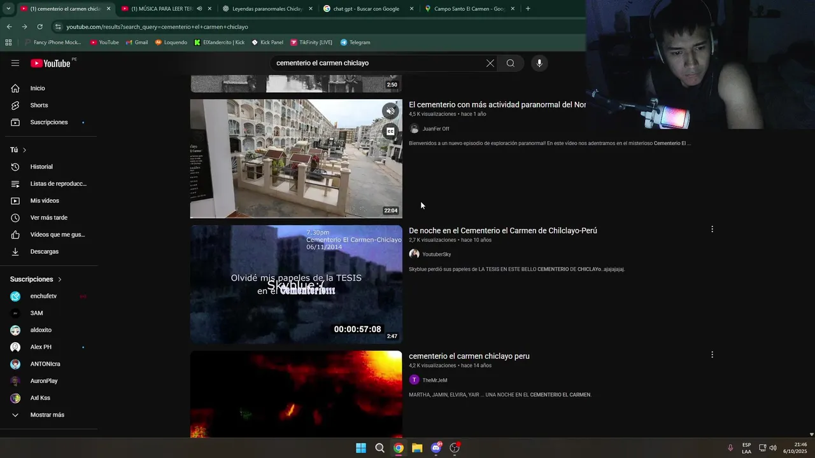Open Telegram bookmark

point(355,43)
